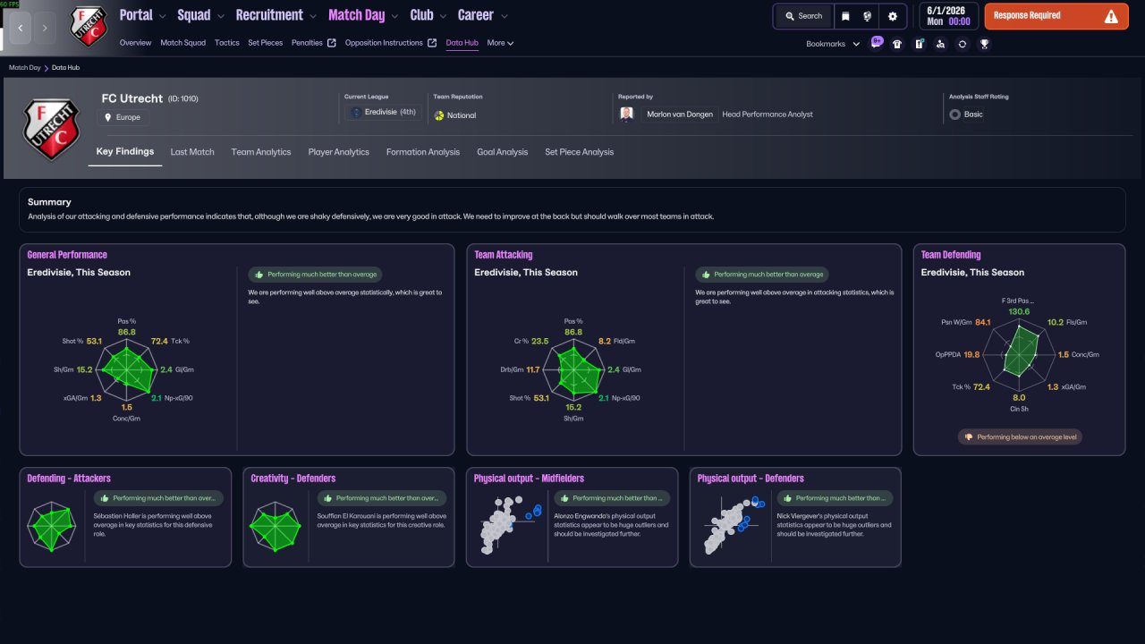This screenshot has width=1145, height=644.
Task: Click the Eredivisie league icon
Action: coord(357,113)
